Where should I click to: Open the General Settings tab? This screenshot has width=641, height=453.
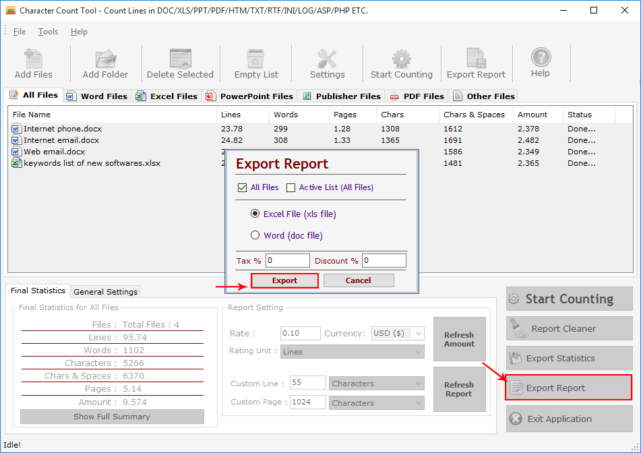click(105, 291)
